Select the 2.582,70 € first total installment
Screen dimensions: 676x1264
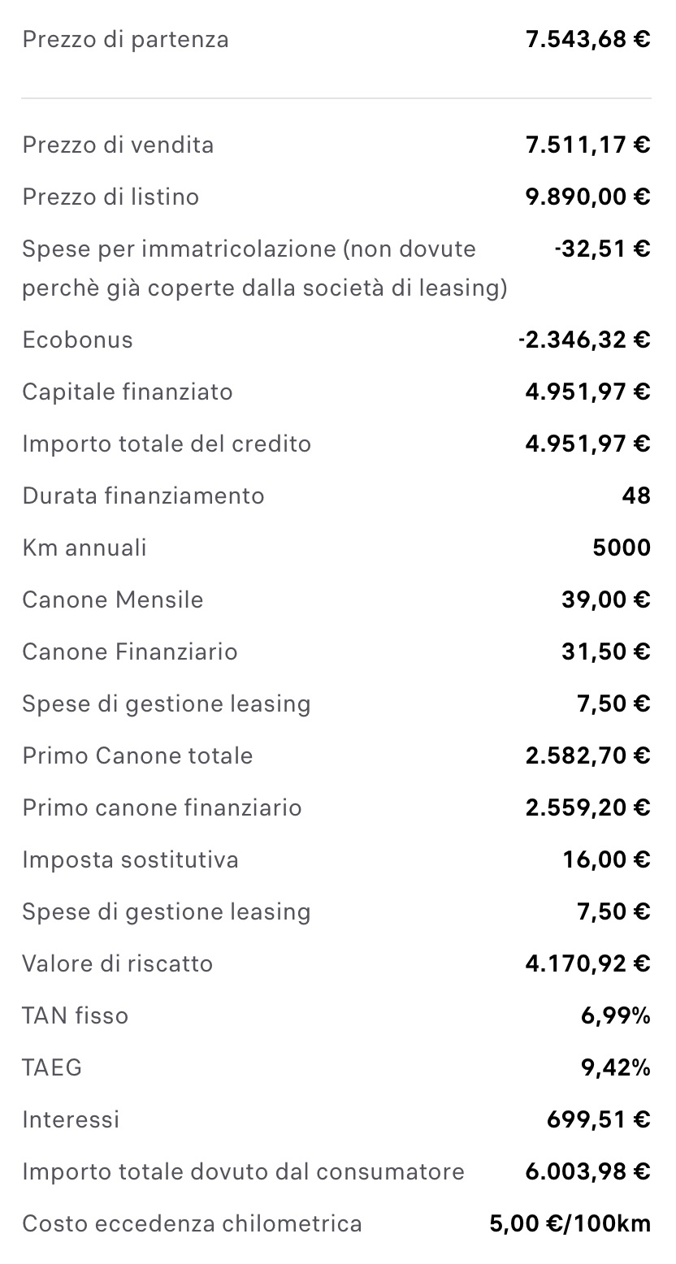coord(588,755)
